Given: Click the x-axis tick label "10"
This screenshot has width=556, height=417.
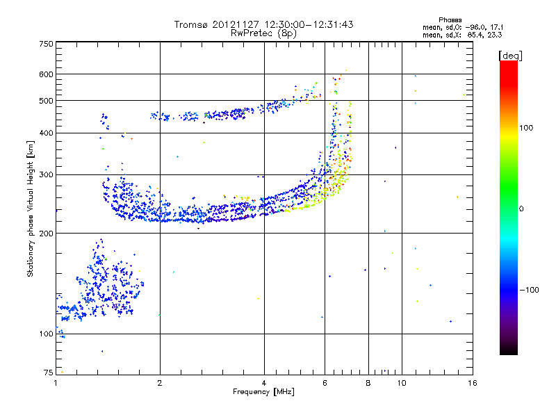Looking at the screenshot, I should tap(402, 383).
